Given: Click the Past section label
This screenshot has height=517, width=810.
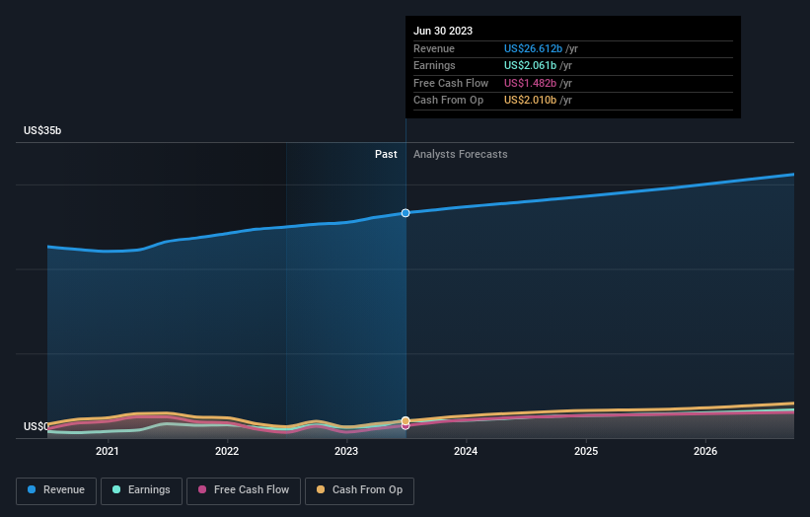Looking at the screenshot, I should pyautogui.click(x=386, y=155).
